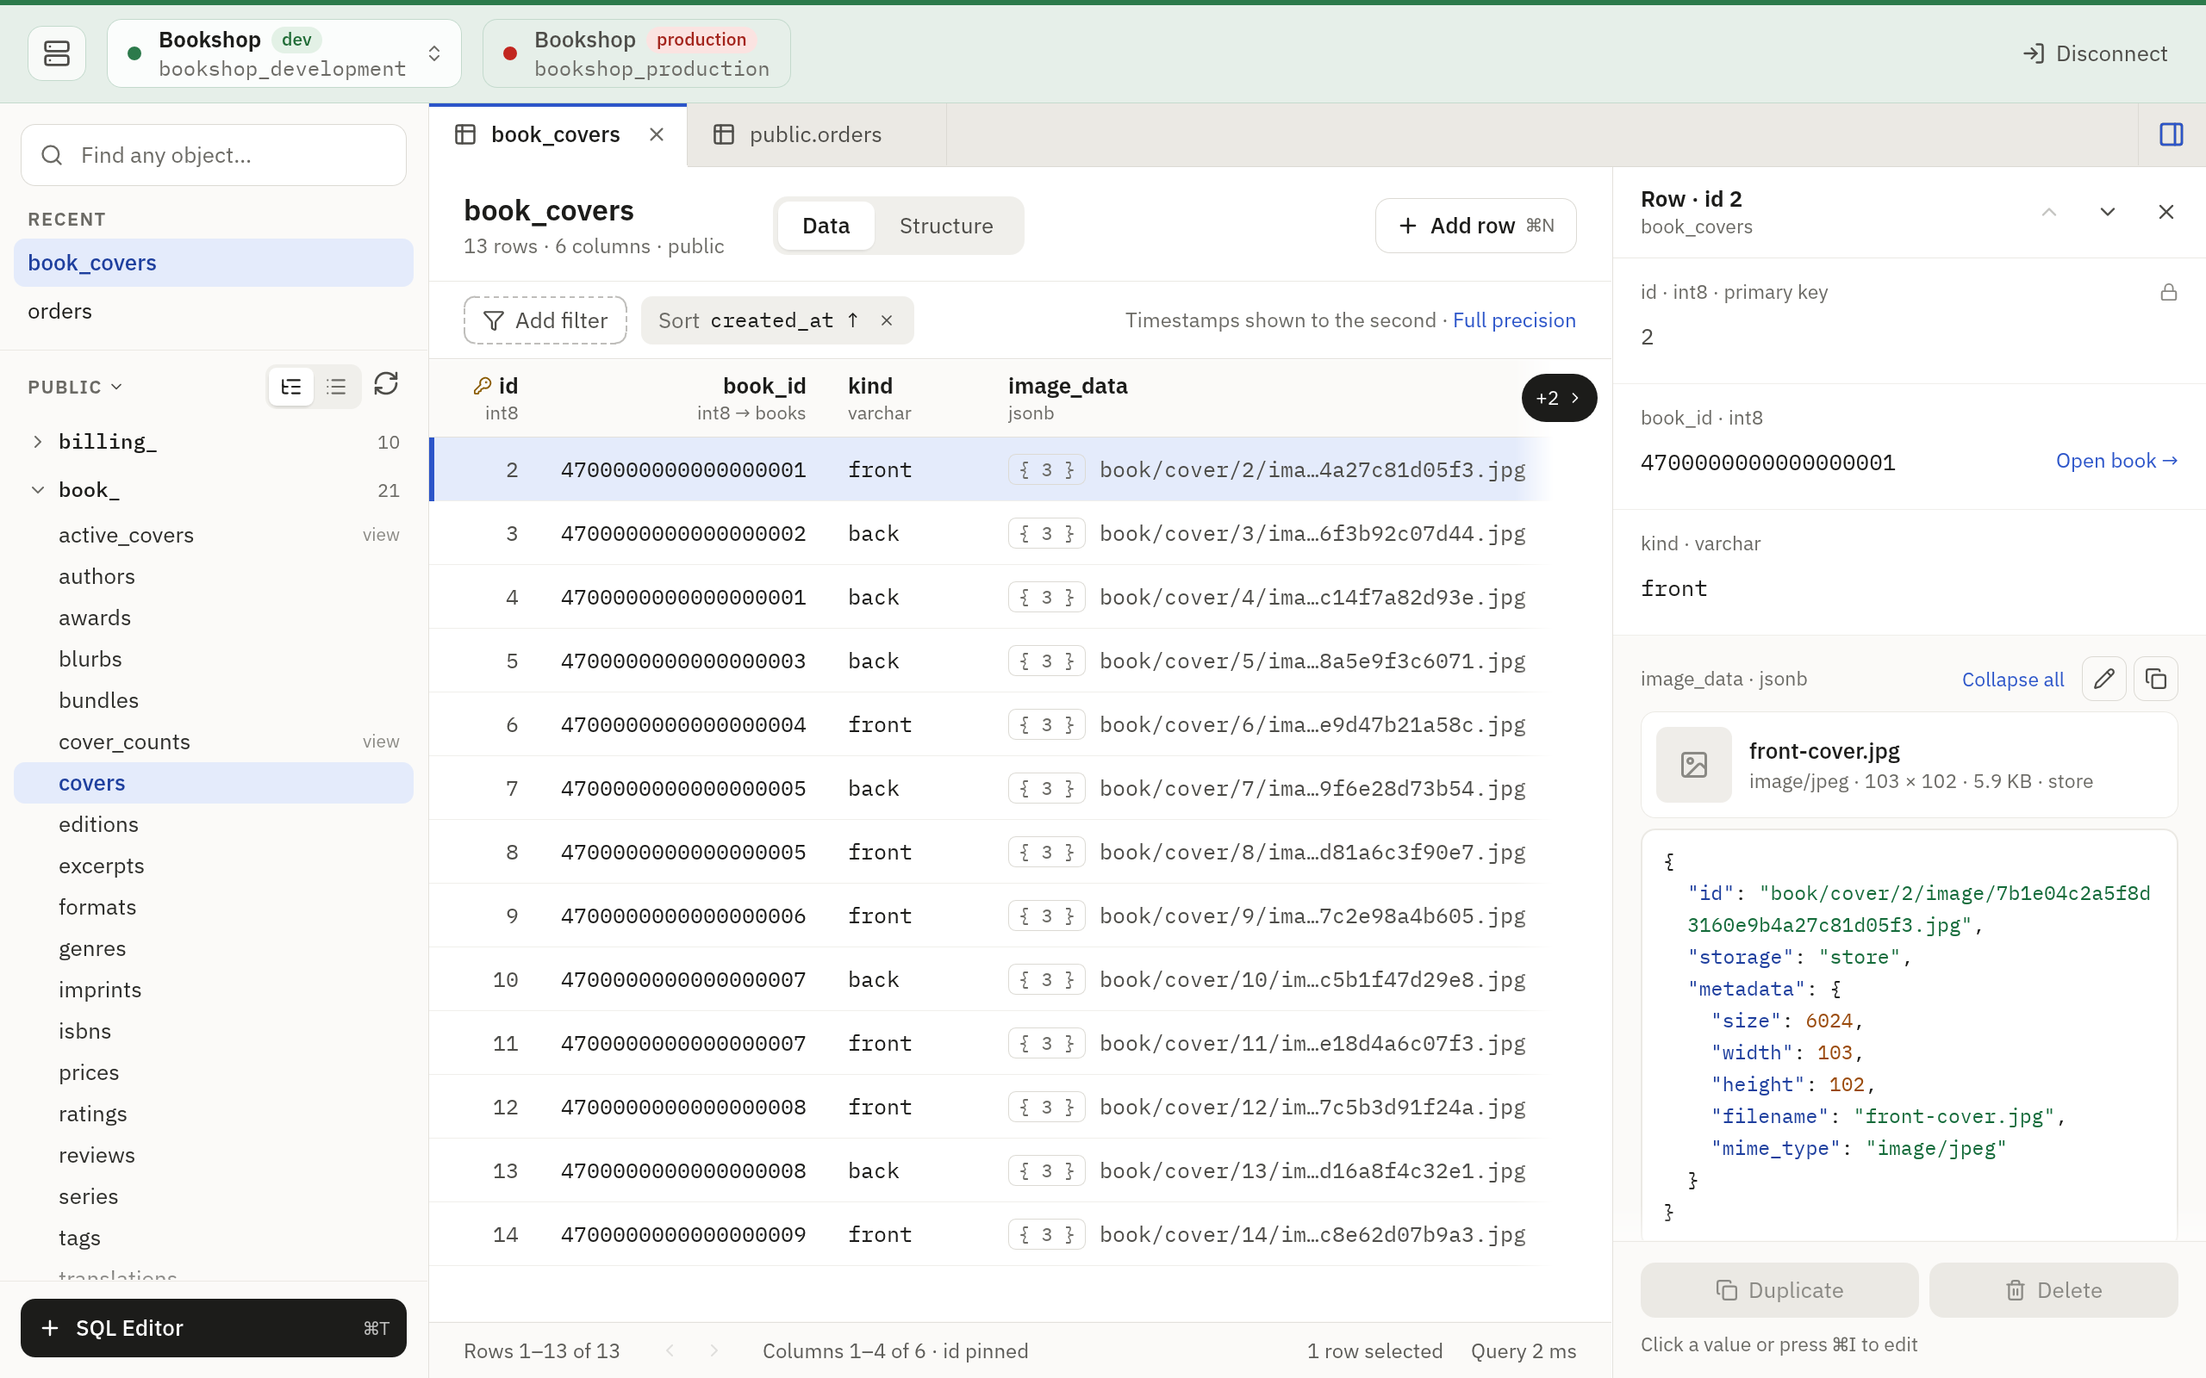The width and height of the screenshot is (2206, 1378).
Task: Click Collapse all for JSON
Action: (x=2013, y=680)
